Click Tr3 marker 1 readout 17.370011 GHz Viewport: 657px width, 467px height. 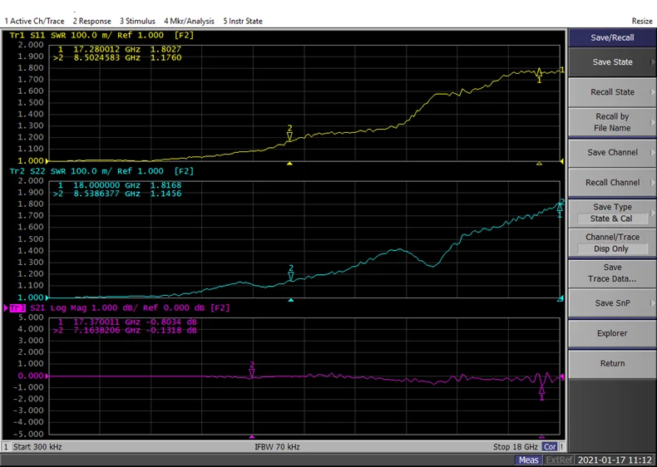[x=127, y=322]
